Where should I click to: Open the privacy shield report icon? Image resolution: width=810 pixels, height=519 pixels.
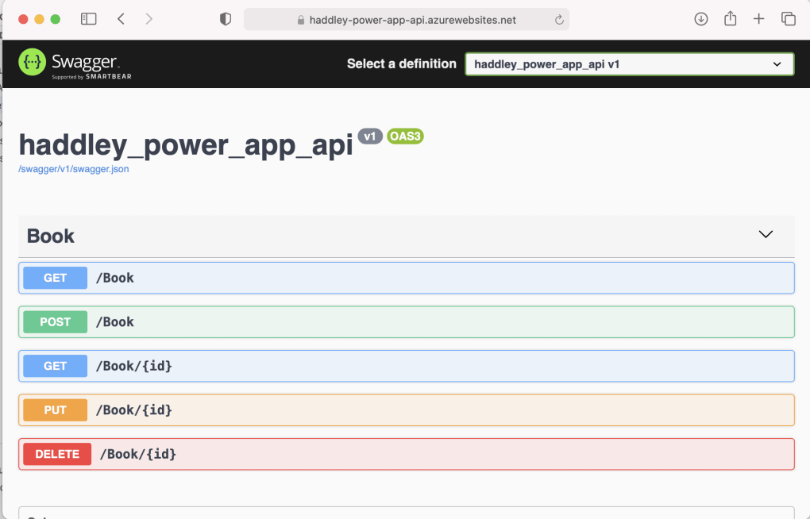[226, 20]
